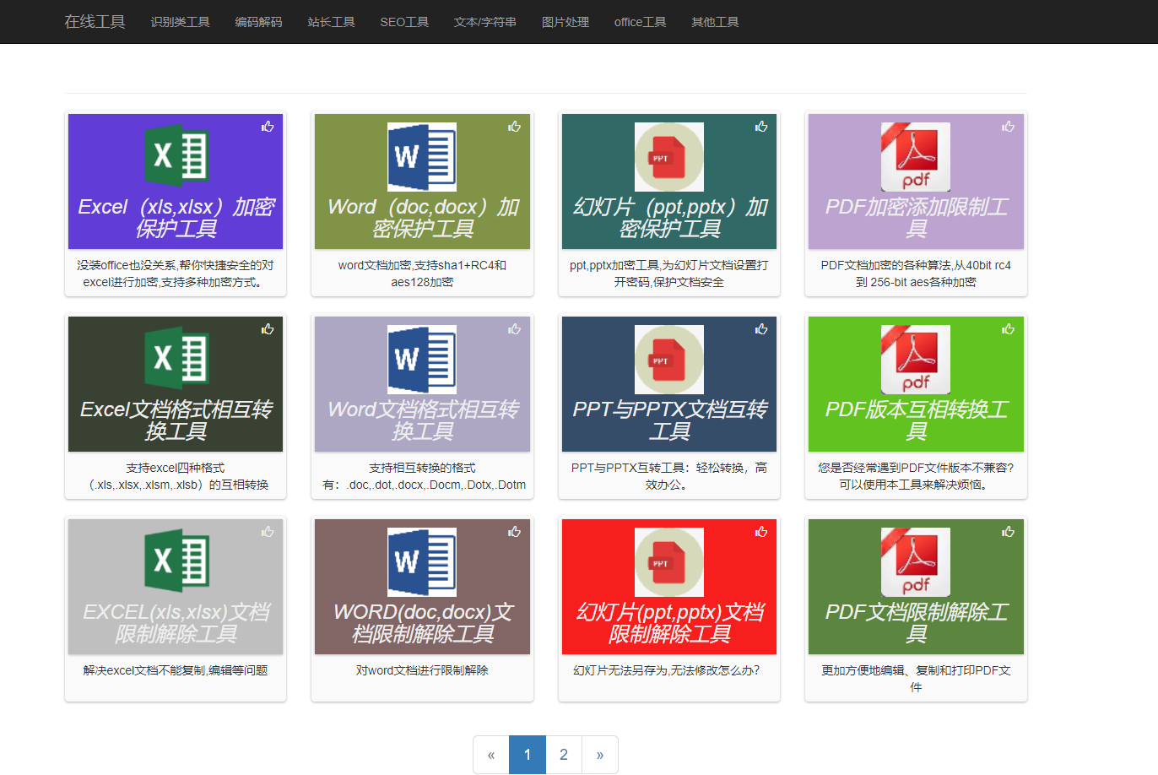The height and width of the screenshot is (775, 1158).
Task: Click the Excel icon on the Excel加密保护工具 card
Action: (x=176, y=156)
